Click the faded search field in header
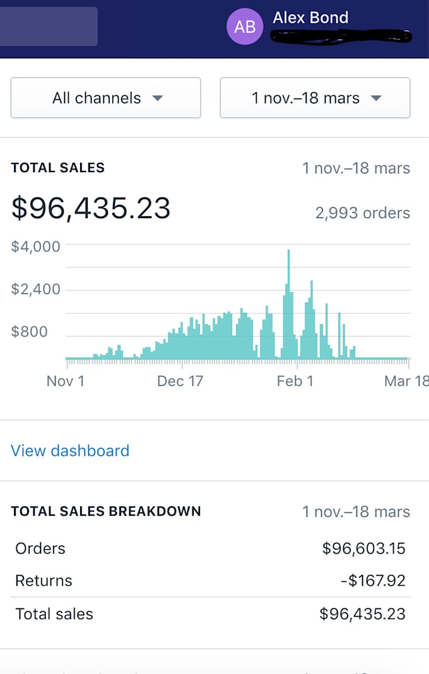The image size is (429, 674). pyautogui.click(x=49, y=26)
